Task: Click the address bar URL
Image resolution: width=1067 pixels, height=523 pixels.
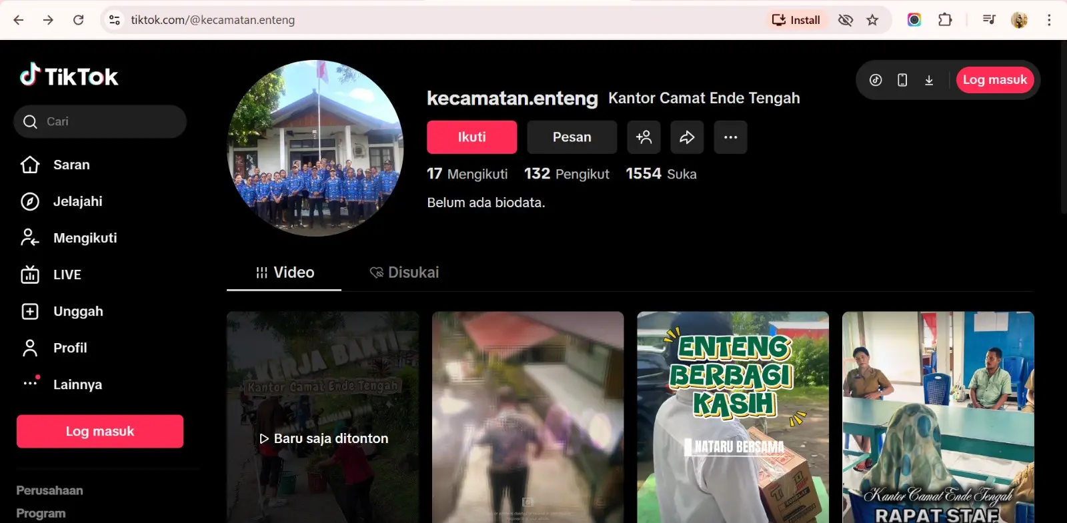Action: tap(213, 20)
